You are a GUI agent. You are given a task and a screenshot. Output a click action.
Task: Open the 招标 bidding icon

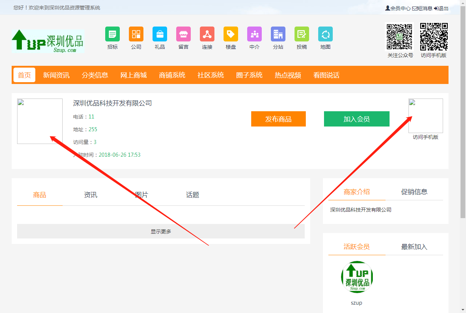coord(112,34)
